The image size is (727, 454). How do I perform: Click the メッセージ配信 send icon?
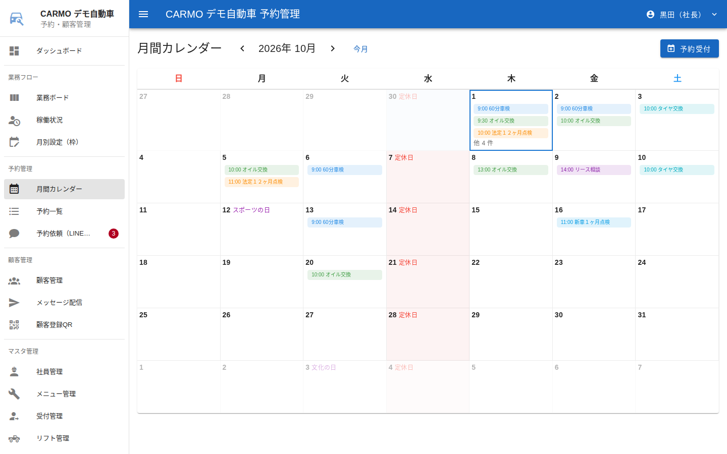tap(14, 303)
